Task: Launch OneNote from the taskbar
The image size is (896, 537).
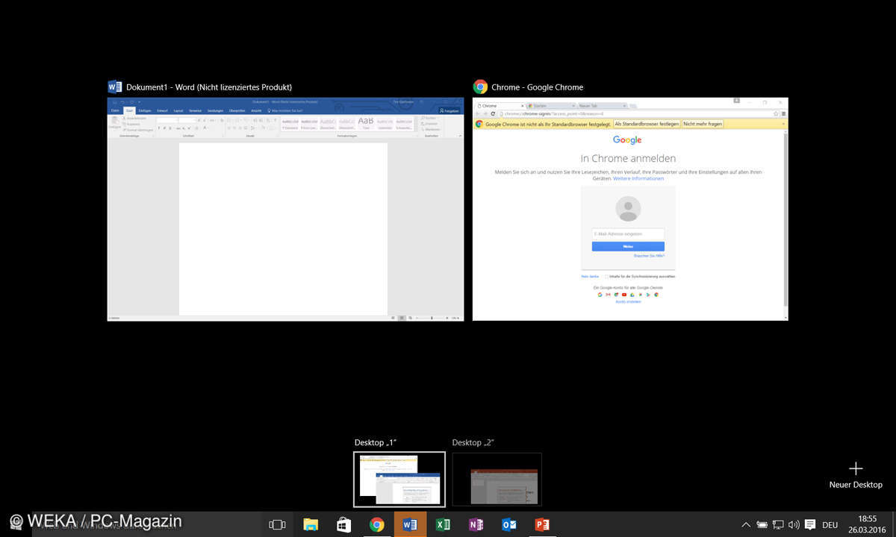Action: click(476, 524)
